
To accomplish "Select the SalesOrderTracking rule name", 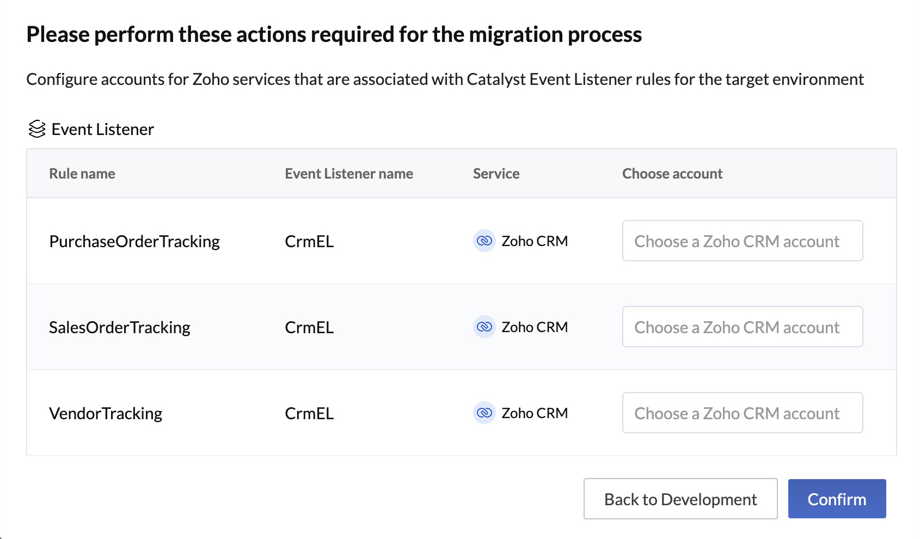I will [120, 327].
